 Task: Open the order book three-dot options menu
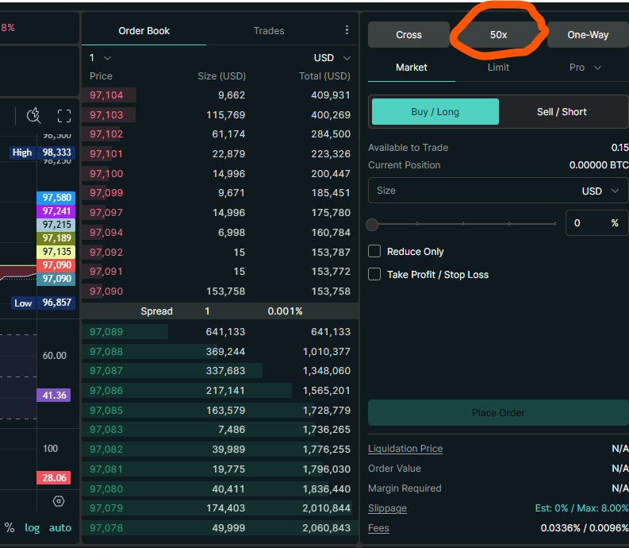pyautogui.click(x=347, y=30)
